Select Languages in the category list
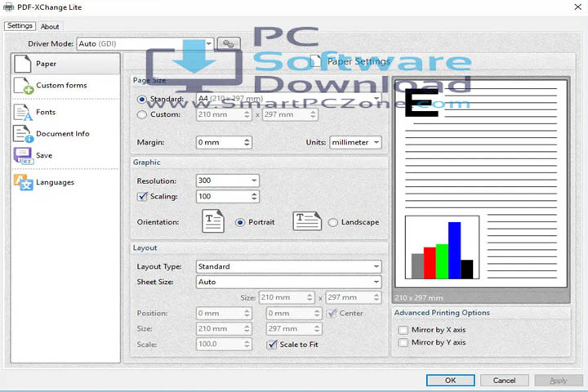Screen dimensions: 588x392 tap(65, 182)
